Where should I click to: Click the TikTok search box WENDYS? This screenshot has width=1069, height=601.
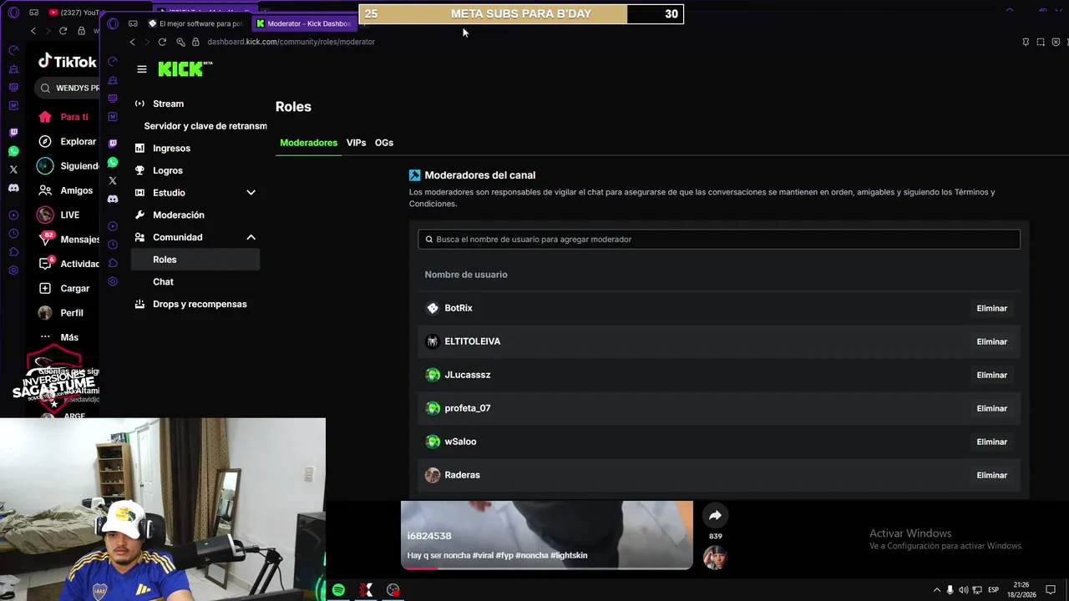tap(68, 88)
